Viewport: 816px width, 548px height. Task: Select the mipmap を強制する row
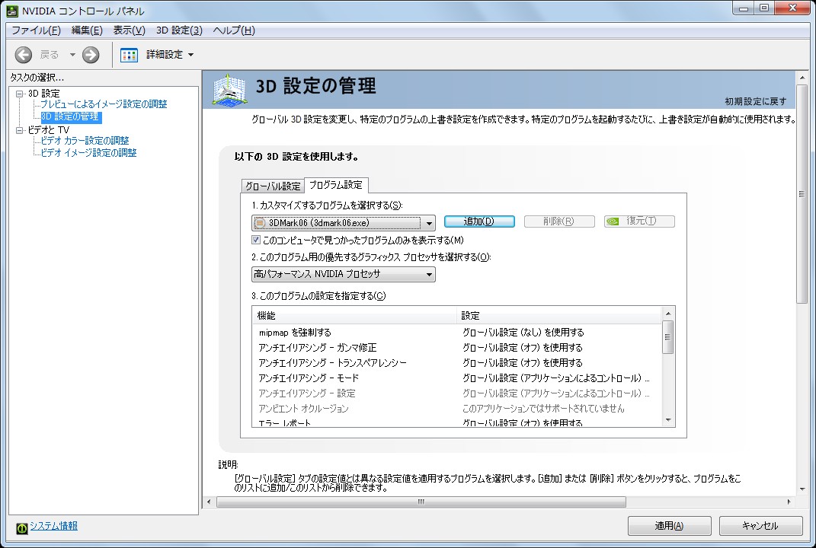[457, 333]
